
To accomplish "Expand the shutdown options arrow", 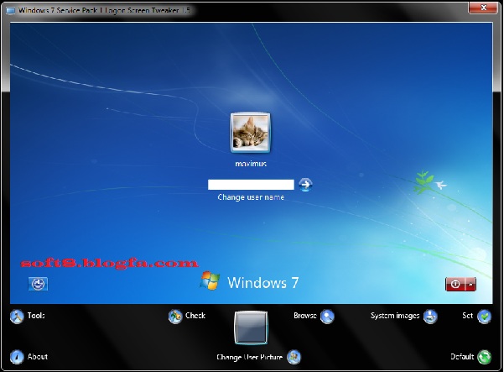I will click(470, 284).
